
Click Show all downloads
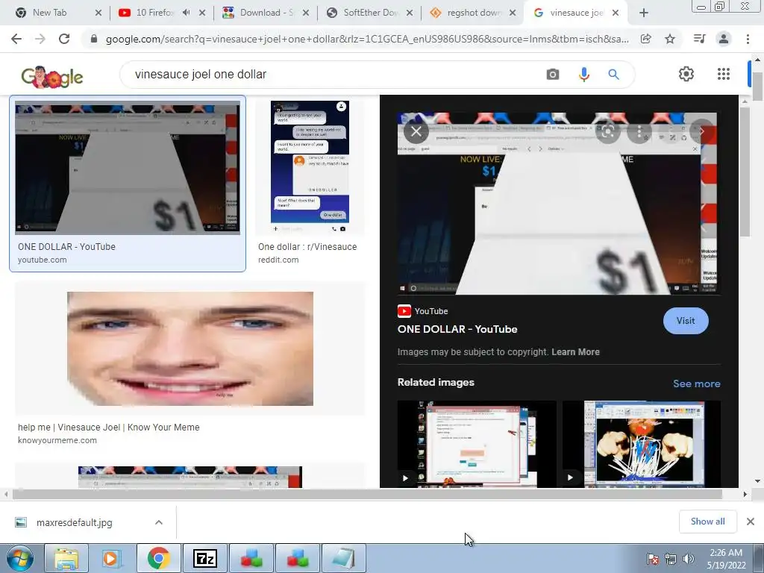click(707, 522)
